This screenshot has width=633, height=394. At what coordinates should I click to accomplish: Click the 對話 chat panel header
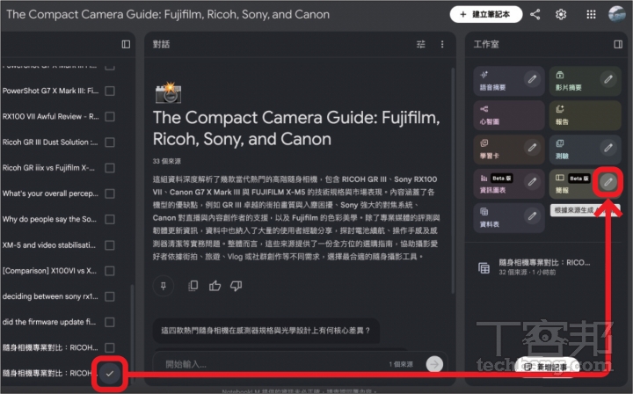click(161, 44)
